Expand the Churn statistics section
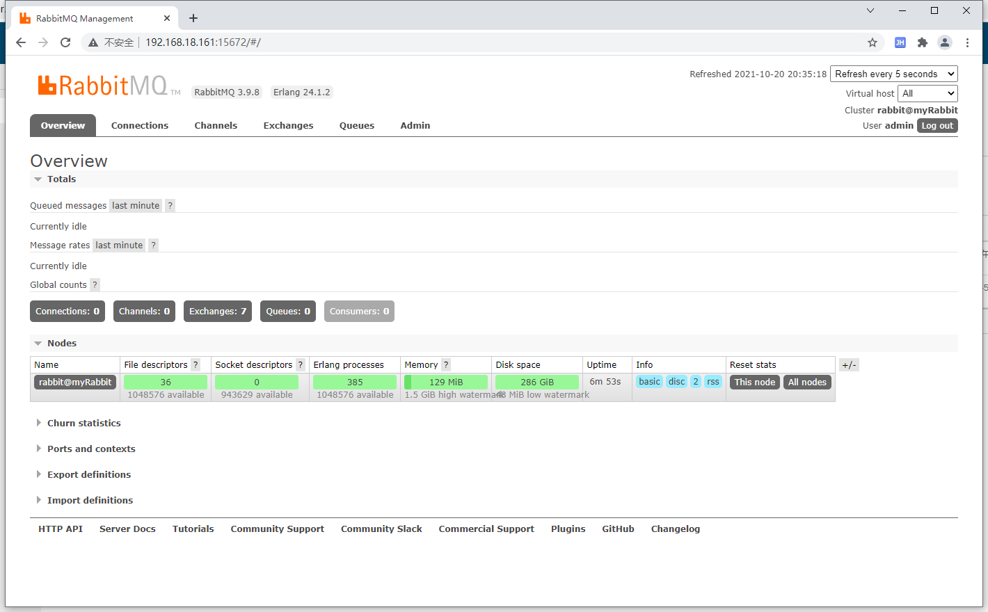 click(x=83, y=423)
